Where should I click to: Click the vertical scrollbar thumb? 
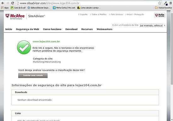(172, 49)
